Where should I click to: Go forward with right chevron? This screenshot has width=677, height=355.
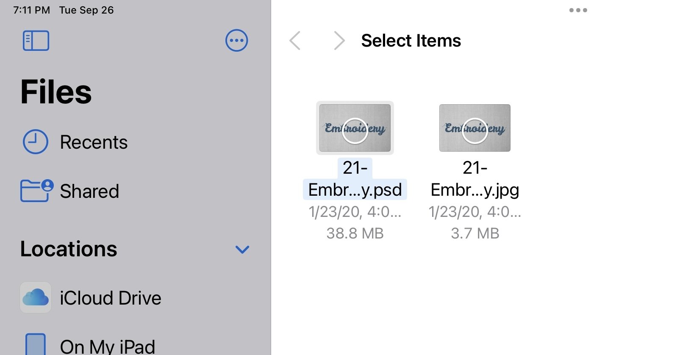[x=339, y=41]
